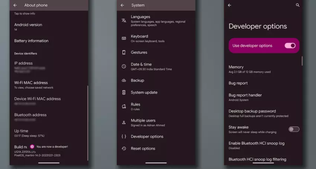Tap the home gesture bar on About phone

point(49,163)
